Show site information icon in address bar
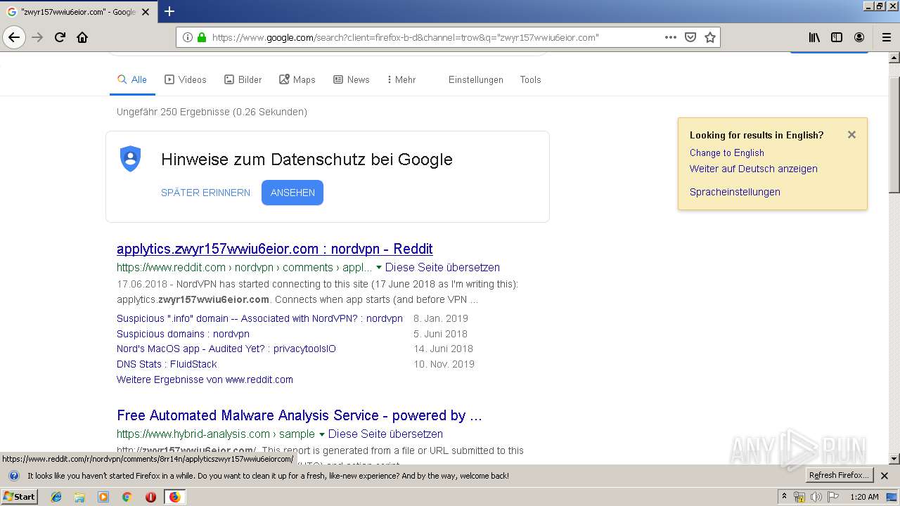900x506 pixels. tap(188, 37)
